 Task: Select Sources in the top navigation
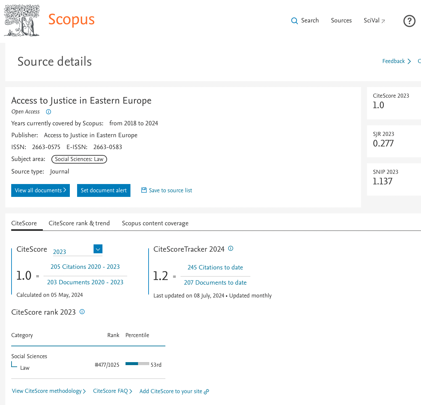pos(341,20)
